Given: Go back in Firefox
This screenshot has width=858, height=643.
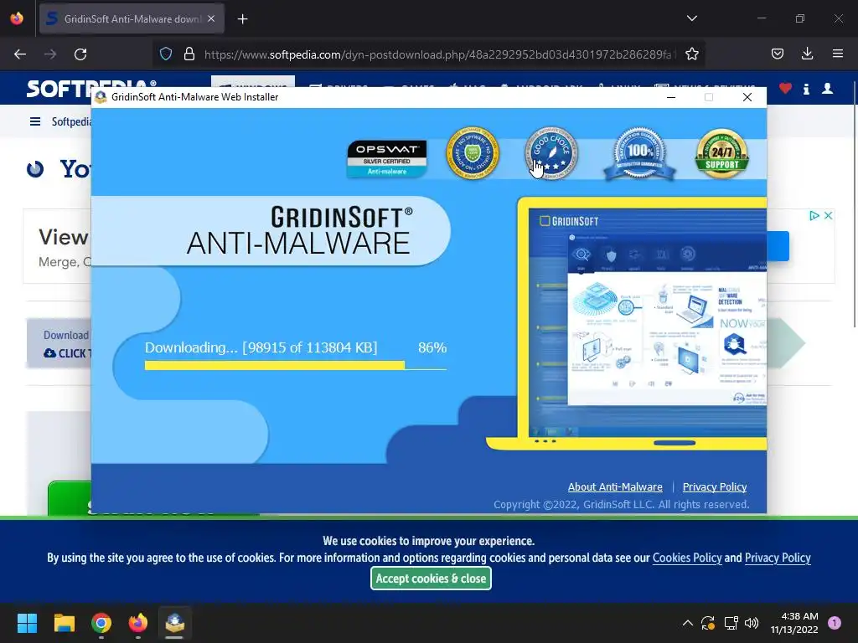Looking at the screenshot, I should click(20, 54).
